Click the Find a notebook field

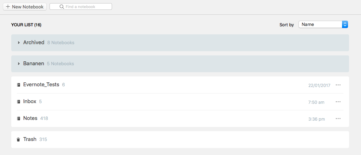81,7
